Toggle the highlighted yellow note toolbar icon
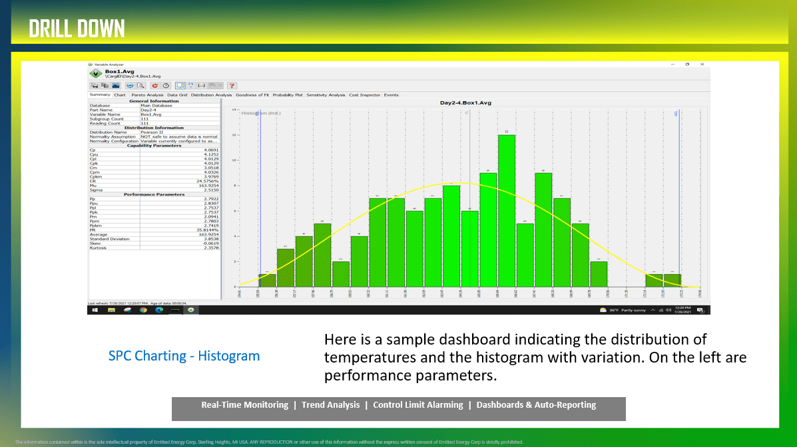Screen dimensions: 797x447 coord(180,86)
